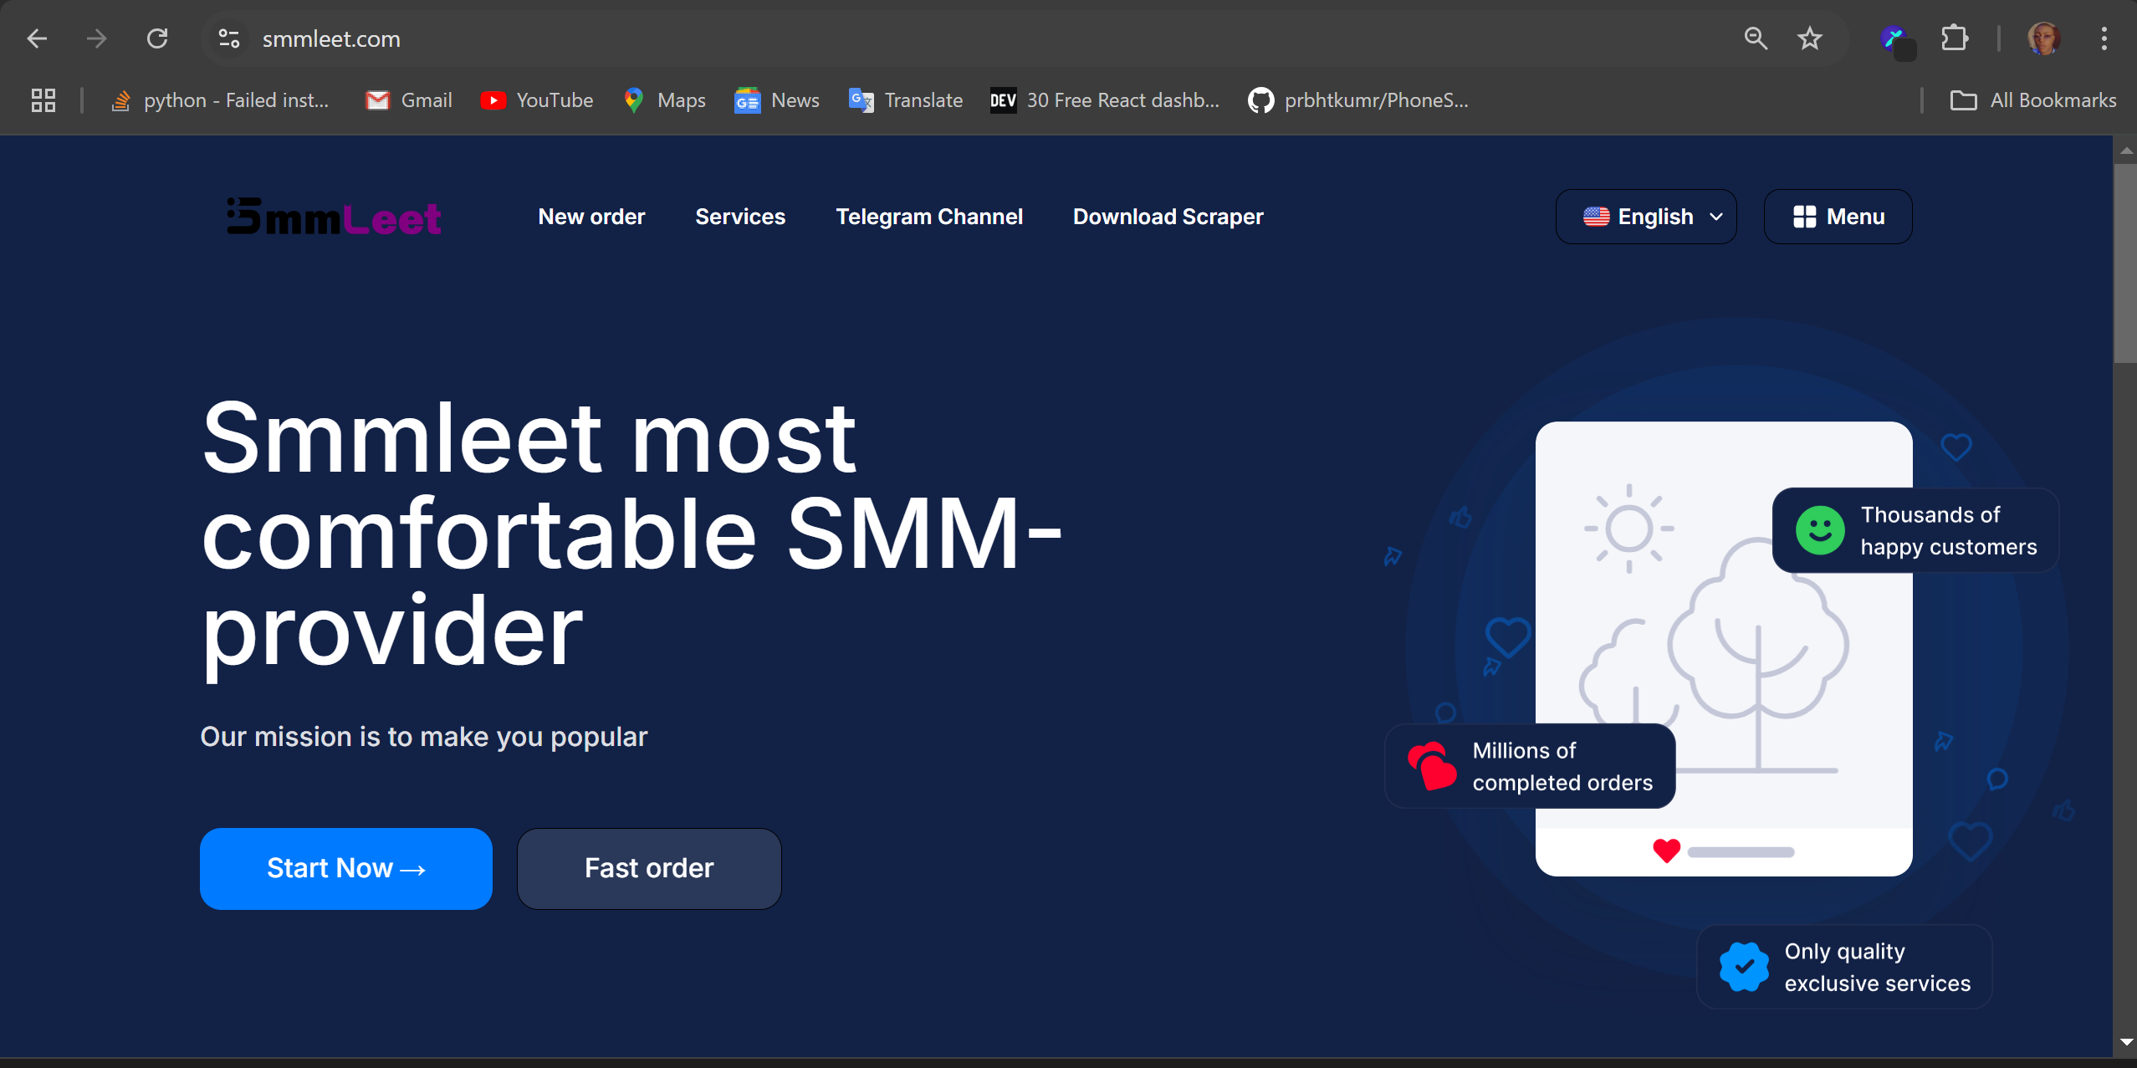
Task: Expand the English language dropdown
Action: [1646, 217]
